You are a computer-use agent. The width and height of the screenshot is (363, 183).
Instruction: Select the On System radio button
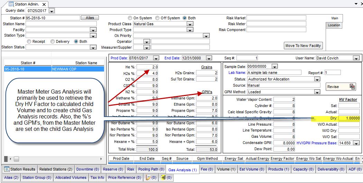(x=130, y=18)
